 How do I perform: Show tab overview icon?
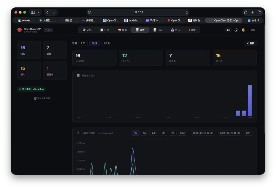(259, 12)
